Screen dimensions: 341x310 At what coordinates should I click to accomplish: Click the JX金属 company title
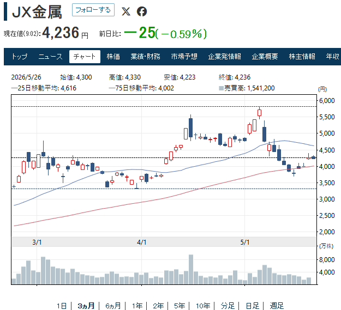(x=37, y=12)
